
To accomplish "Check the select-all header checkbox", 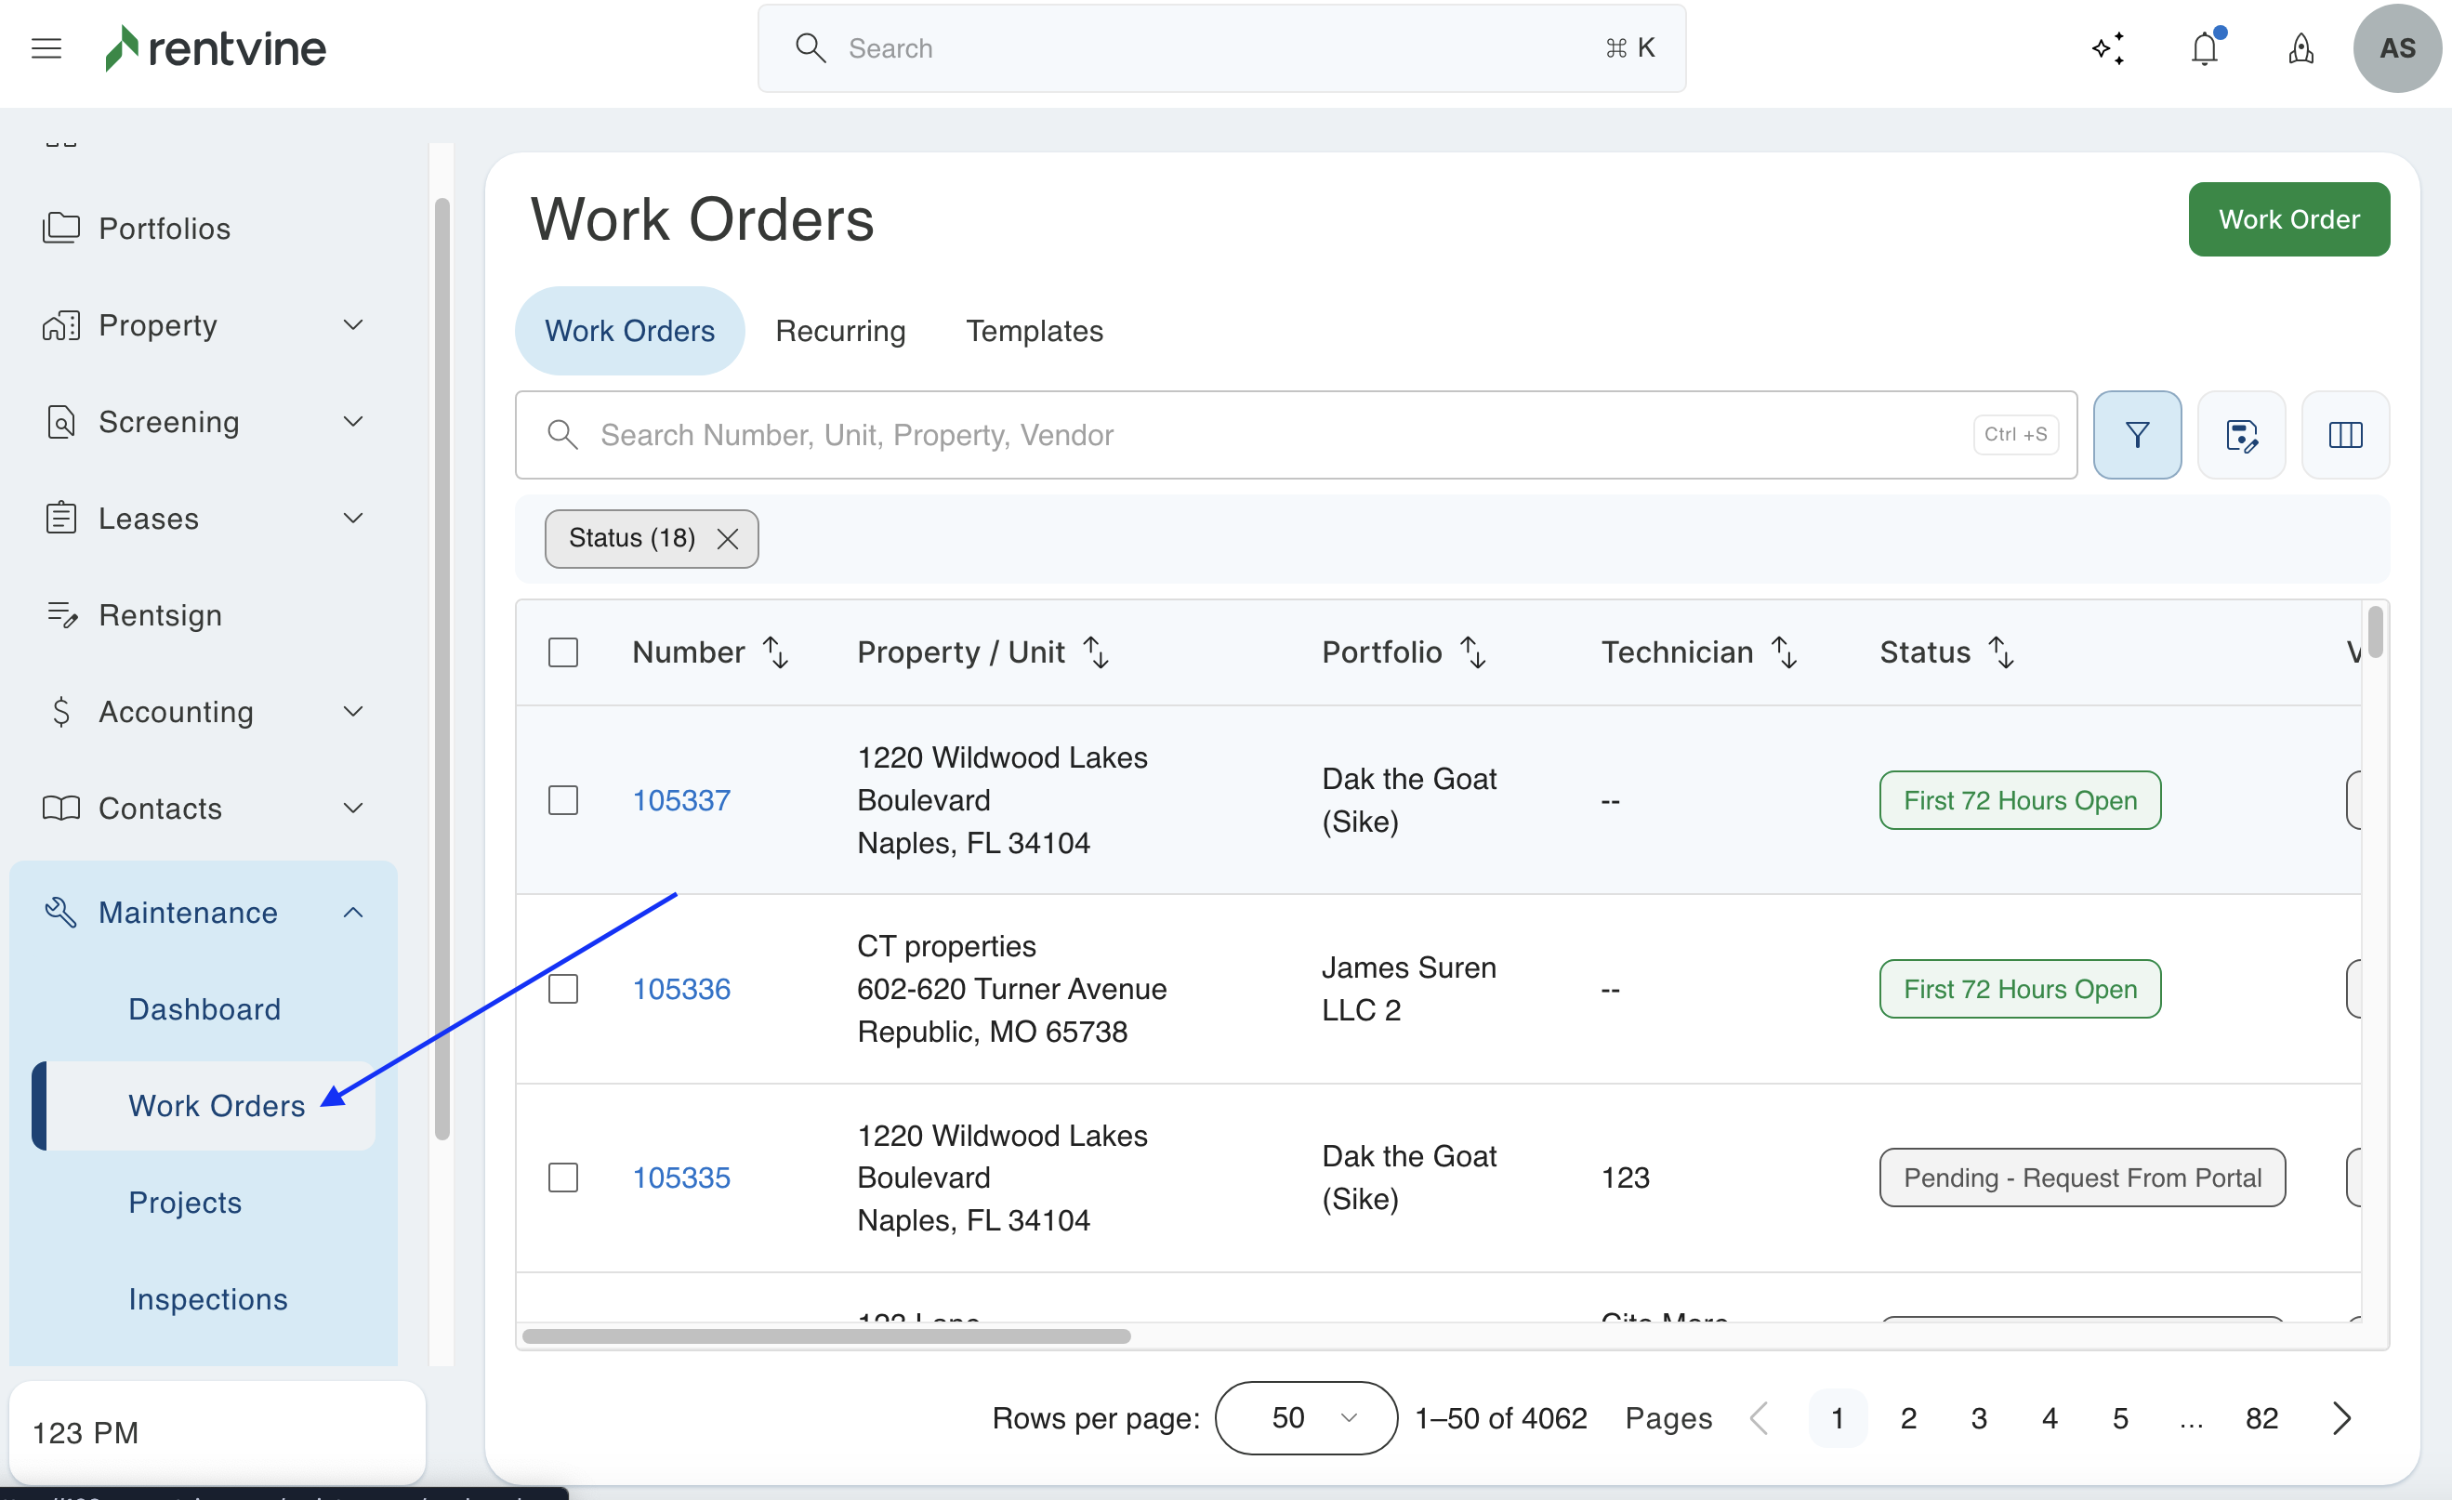I will [x=563, y=652].
